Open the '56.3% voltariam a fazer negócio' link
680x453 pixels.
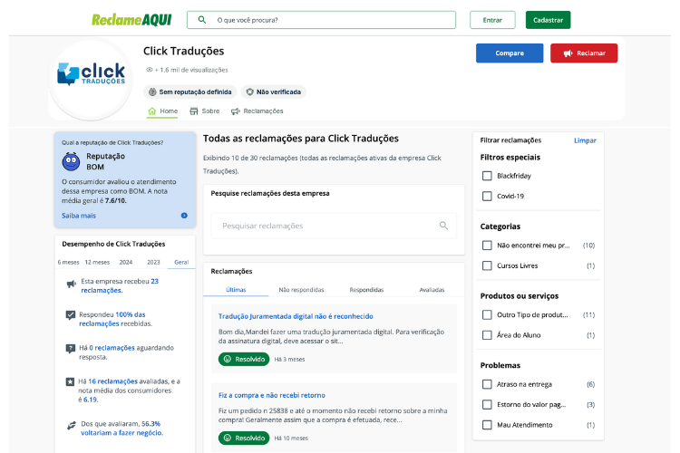[121, 429]
